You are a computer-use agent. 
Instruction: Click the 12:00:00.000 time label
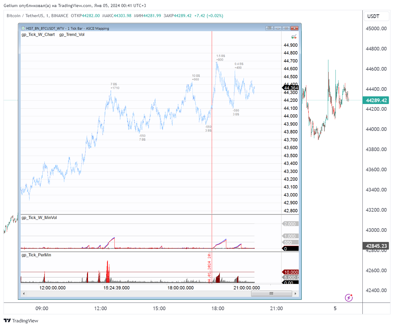pos(52,288)
